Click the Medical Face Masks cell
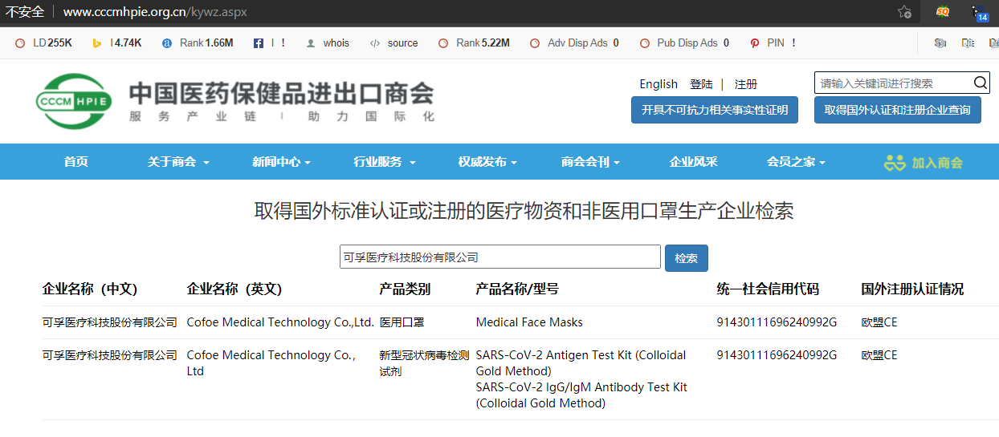 [529, 322]
